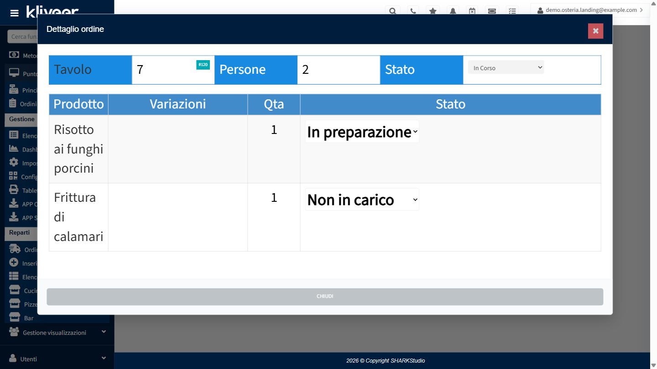The image size is (657, 369).
Task: Click the Frittura di calamari product cell
Action: coord(78,217)
